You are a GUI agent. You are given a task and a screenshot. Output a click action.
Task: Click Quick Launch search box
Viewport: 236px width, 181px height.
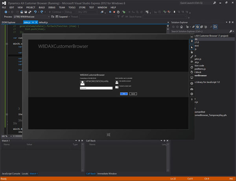[x=195, y=3]
